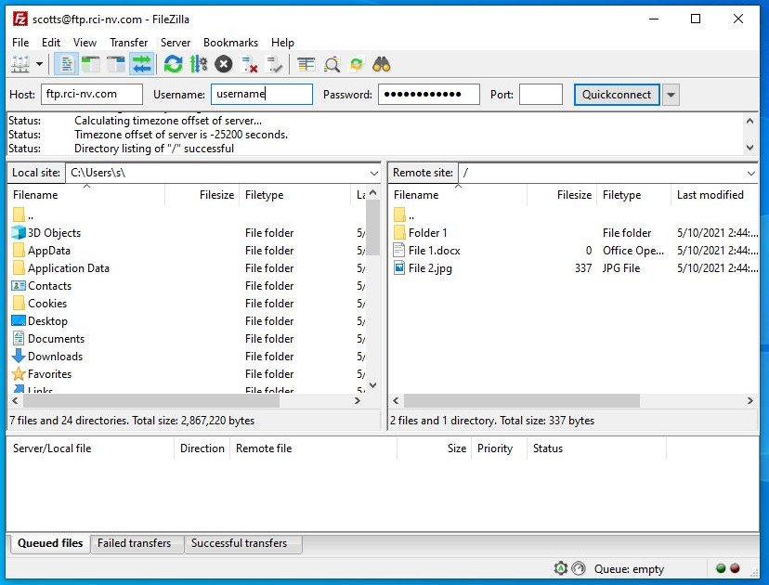Toggle remote directory tree display
Screen dimensions: 769x585
coord(116,64)
